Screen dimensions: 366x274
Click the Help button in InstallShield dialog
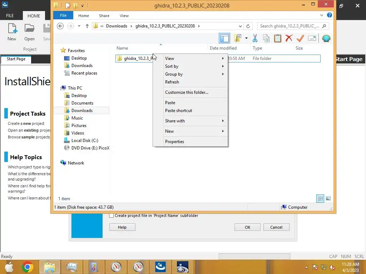(x=122, y=227)
